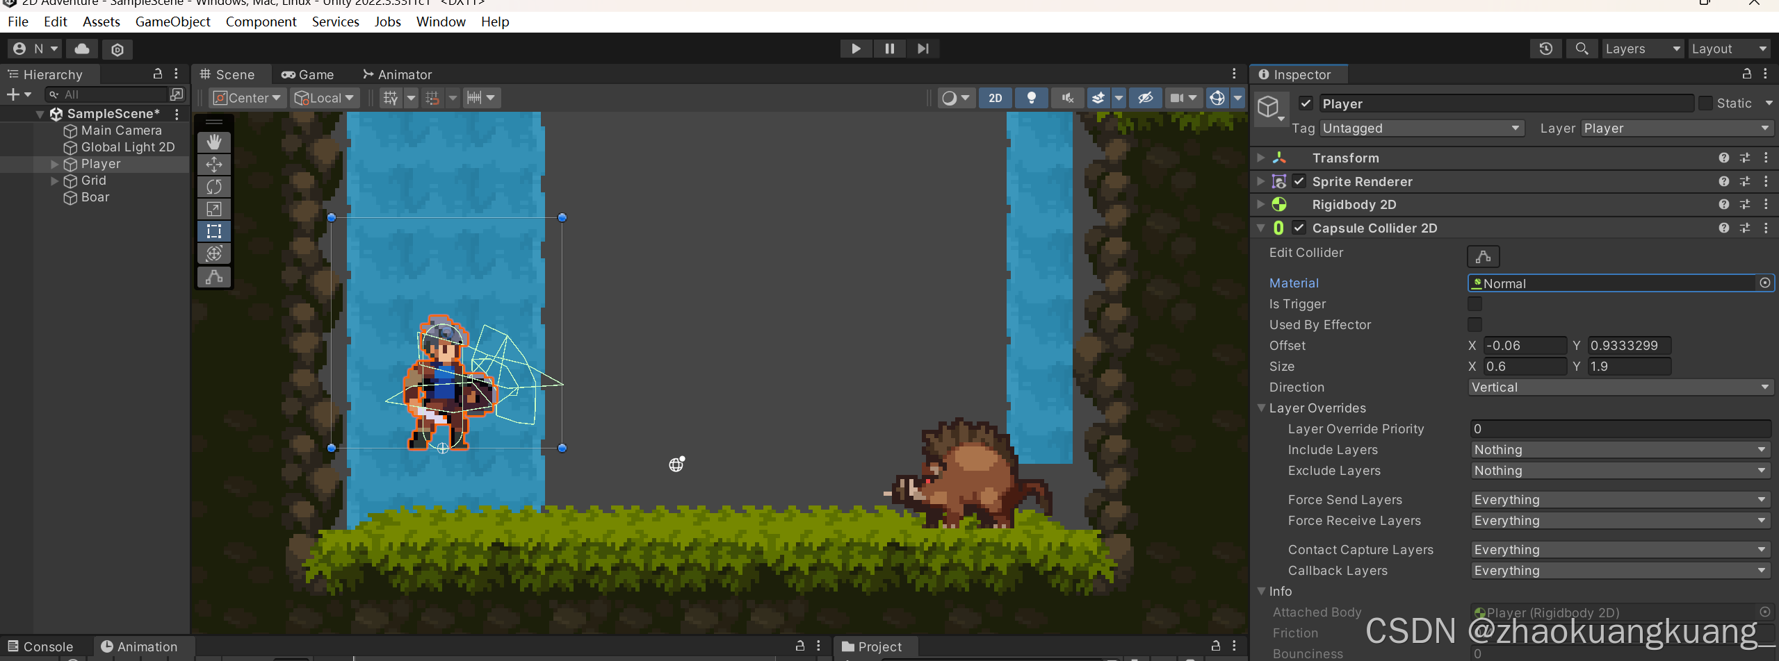Open the Direction Vertical dropdown
This screenshot has height=661, width=1779.
click(x=1620, y=387)
